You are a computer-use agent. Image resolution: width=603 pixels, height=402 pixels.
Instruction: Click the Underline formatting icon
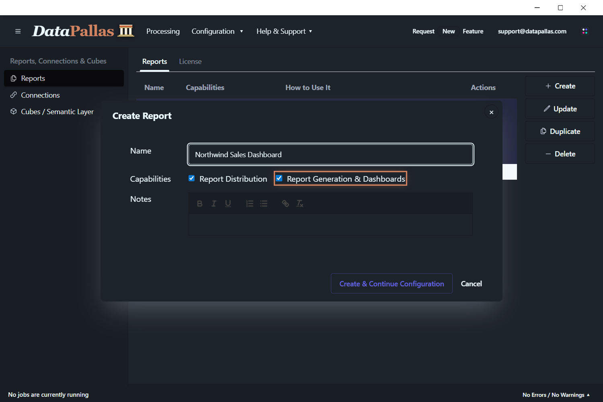pos(228,203)
